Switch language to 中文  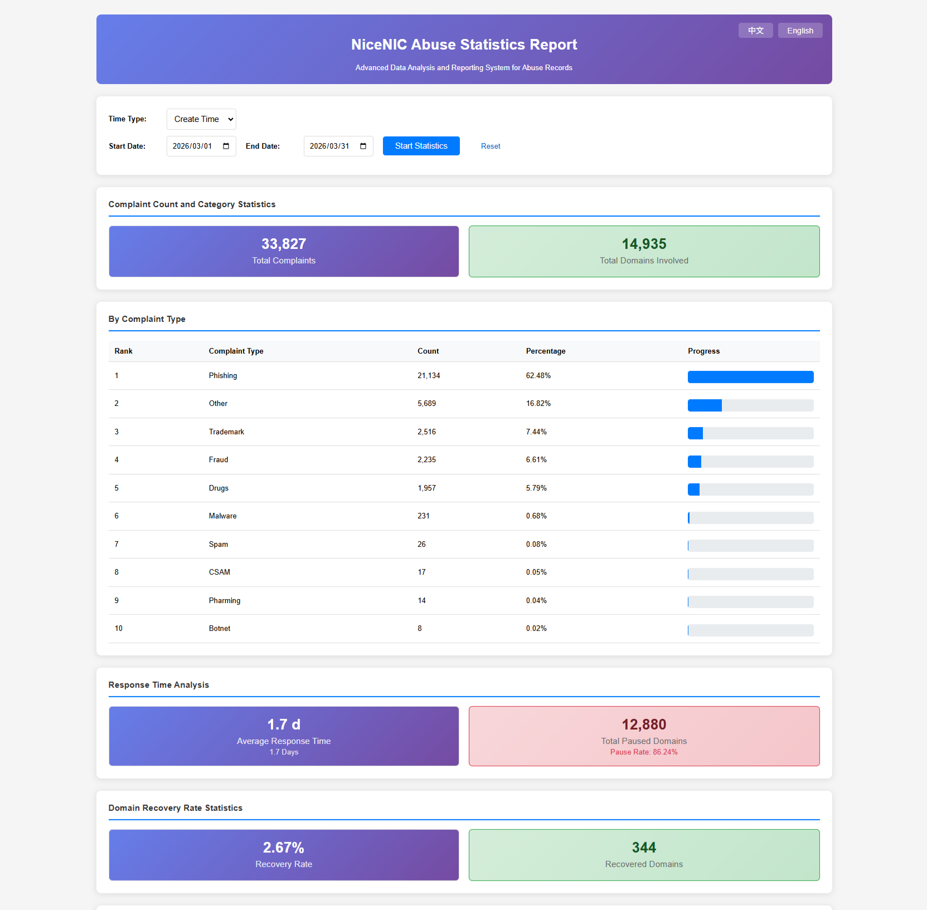[x=755, y=31]
